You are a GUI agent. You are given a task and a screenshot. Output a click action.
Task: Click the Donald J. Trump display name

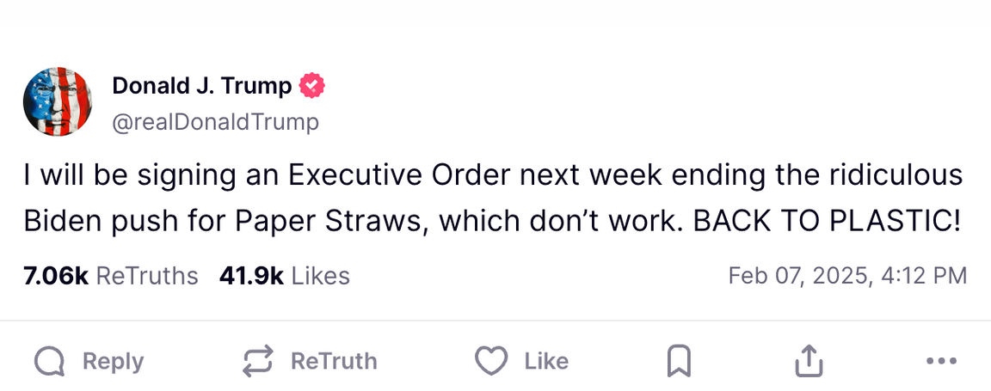click(x=202, y=86)
